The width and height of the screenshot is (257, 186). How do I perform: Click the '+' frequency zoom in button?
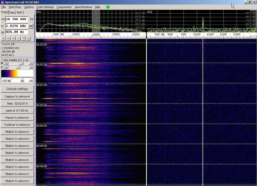[13, 38]
